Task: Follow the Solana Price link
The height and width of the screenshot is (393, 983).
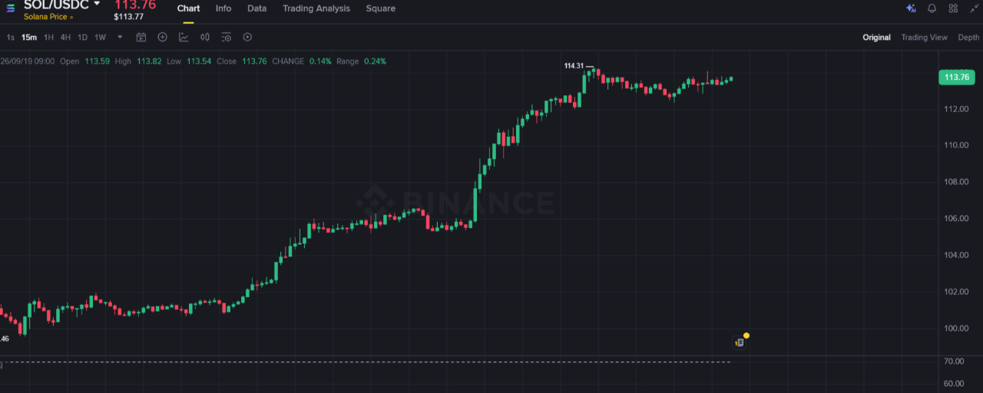Action: [x=48, y=16]
